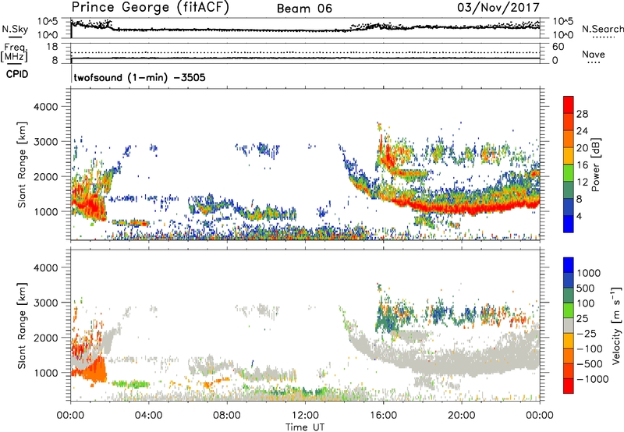Screen dimensions: 624x432
Task: Click the 'Time UT' axis label
Action: 305,427
